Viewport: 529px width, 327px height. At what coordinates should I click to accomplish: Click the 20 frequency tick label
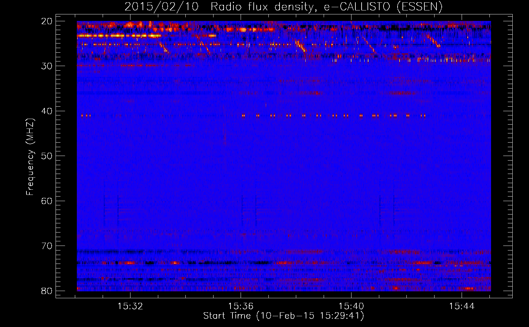[47, 21]
